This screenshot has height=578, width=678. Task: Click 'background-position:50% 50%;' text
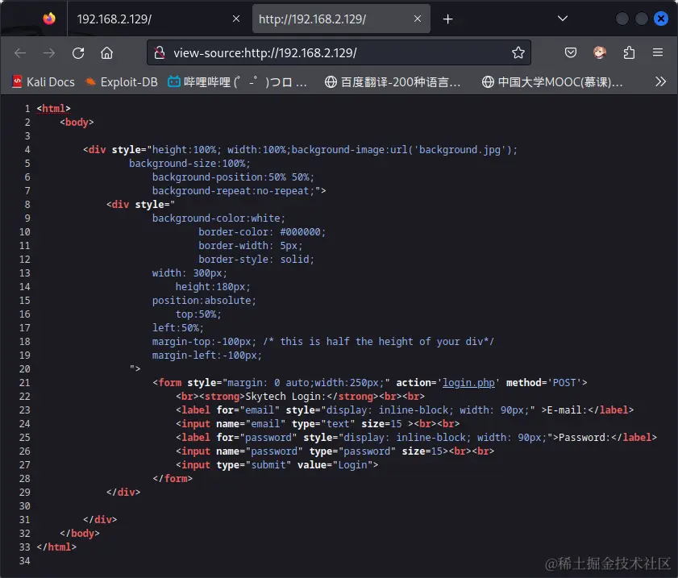click(233, 177)
